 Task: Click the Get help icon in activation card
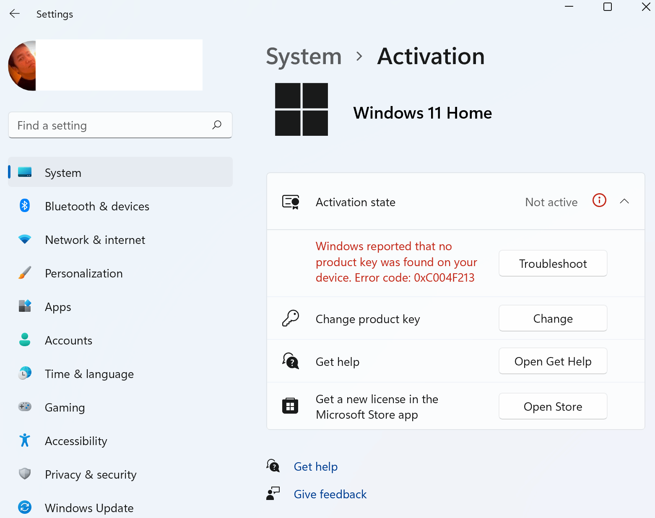tap(291, 361)
